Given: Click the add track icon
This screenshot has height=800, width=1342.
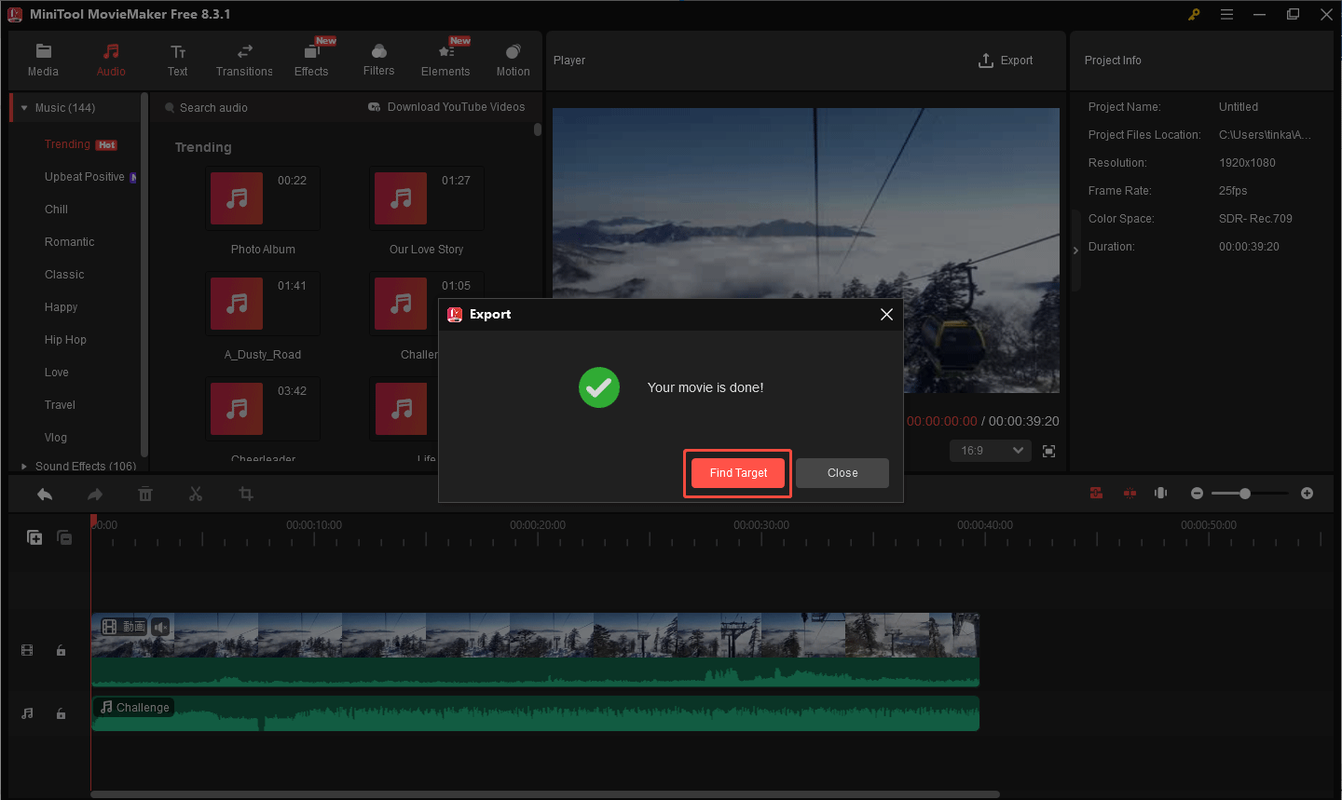Looking at the screenshot, I should 34,537.
